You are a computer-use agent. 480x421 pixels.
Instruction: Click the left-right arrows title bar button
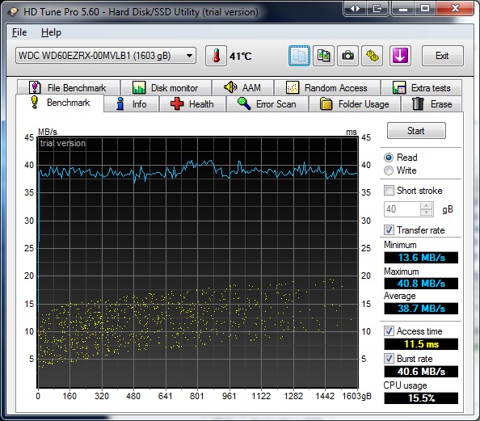[355, 9]
